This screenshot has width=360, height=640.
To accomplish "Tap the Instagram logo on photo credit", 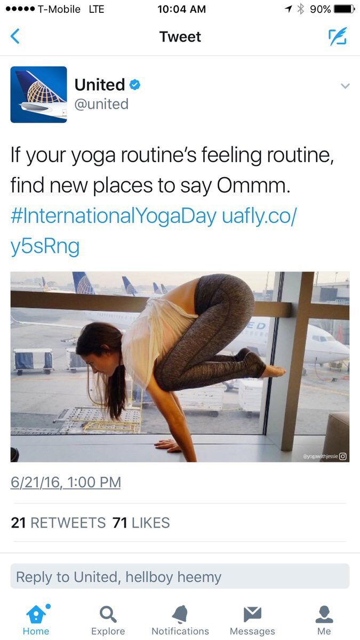I will pos(343,456).
